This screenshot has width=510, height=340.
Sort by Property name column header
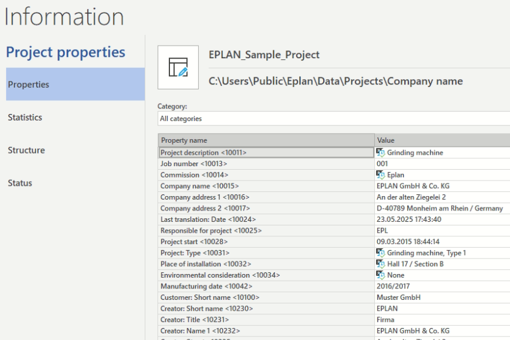tap(266, 140)
